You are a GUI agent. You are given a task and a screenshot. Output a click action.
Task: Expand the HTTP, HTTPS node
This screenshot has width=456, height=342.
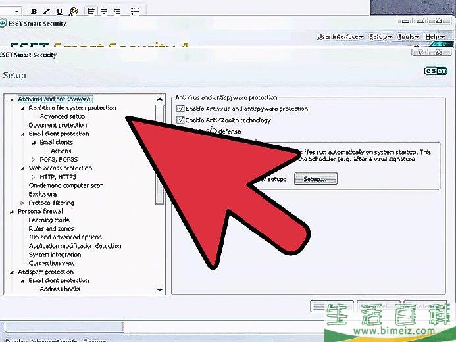pyautogui.click(x=33, y=177)
